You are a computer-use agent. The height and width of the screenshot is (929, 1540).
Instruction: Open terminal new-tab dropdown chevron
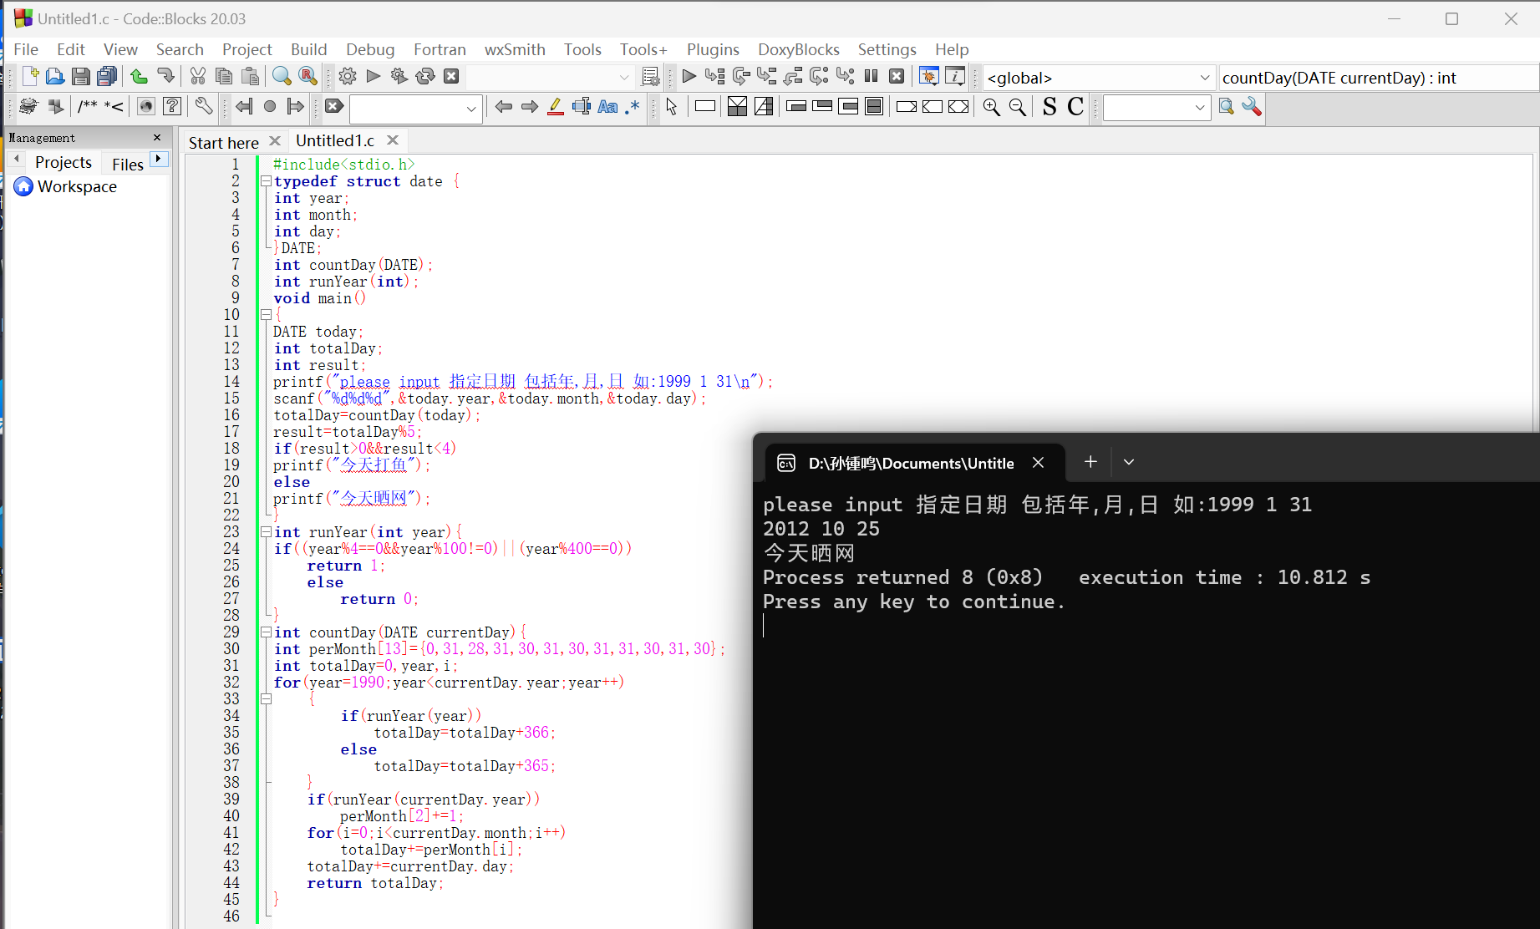pos(1129,462)
